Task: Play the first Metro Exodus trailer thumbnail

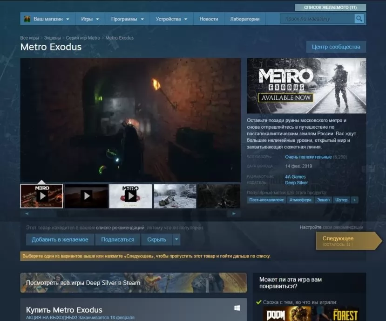Action: click(x=42, y=196)
